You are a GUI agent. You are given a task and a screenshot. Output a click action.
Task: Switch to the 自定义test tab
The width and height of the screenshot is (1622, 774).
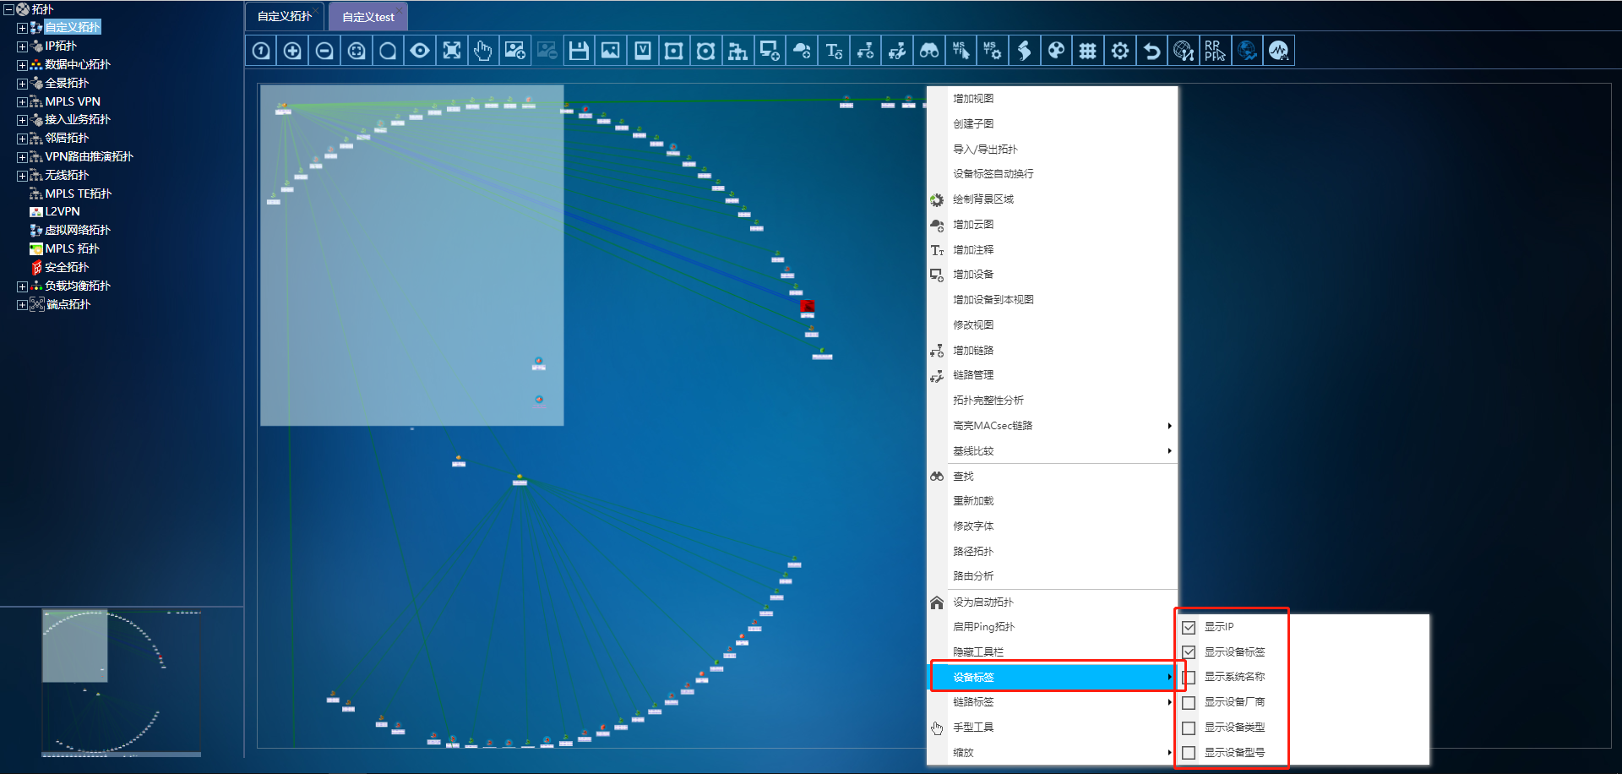pyautogui.click(x=368, y=17)
